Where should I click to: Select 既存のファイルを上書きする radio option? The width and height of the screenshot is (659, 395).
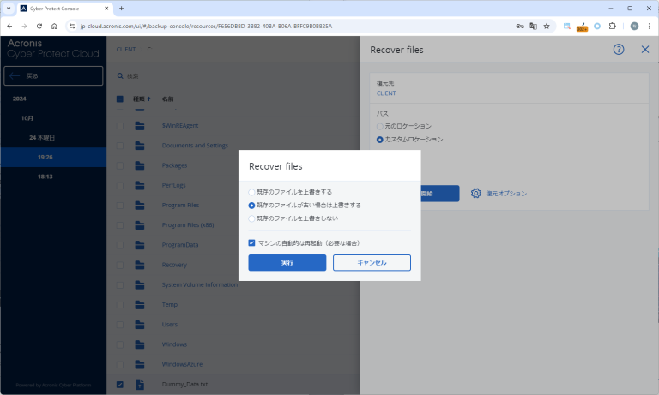pos(251,192)
